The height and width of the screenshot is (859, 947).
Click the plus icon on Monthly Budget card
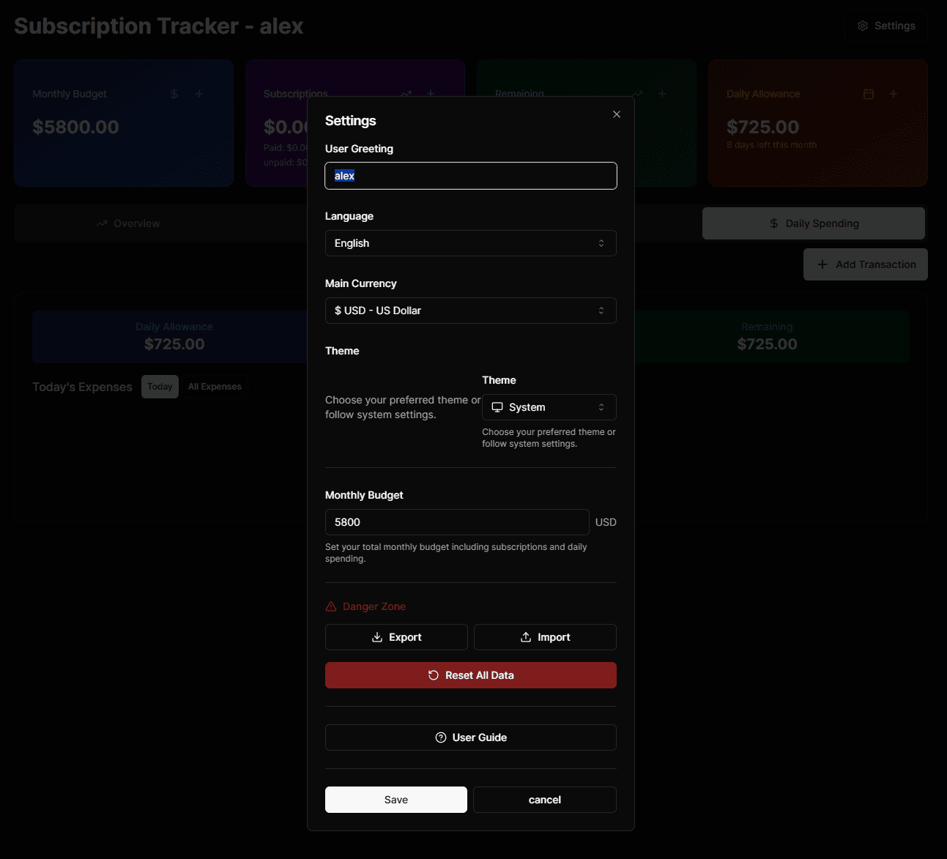(x=198, y=94)
